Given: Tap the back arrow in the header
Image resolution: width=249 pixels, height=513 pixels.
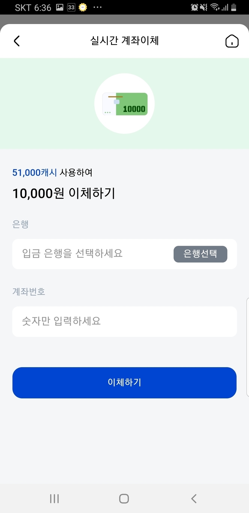Looking at the screenshot, I should point(17,41).
